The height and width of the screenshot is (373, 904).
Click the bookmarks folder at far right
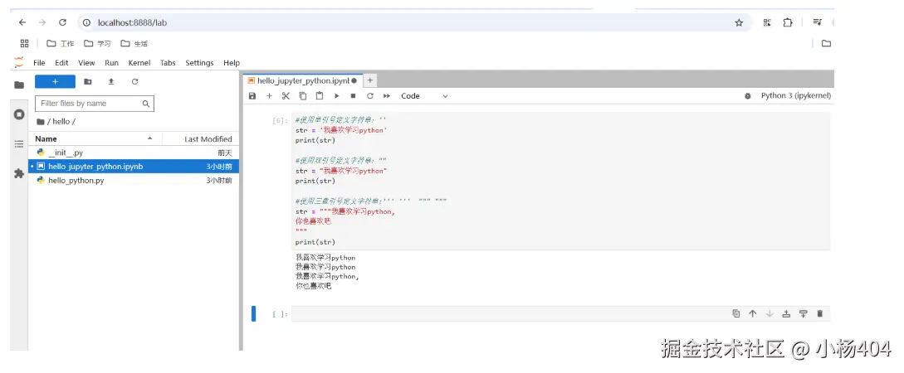(x=826, y=43)
